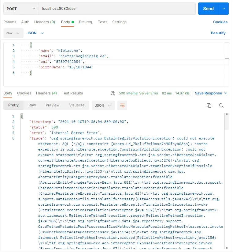Click the "email" line in request body
Viewport: 233px width, 252px height.
[x=74, y=56]
